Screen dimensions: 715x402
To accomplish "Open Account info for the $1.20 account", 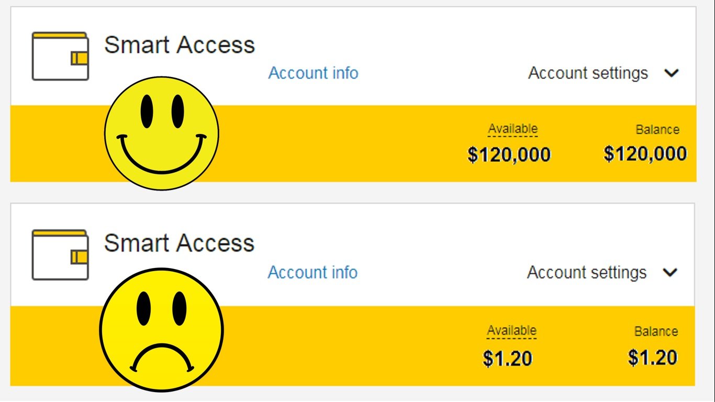I will tap(312, 272).
